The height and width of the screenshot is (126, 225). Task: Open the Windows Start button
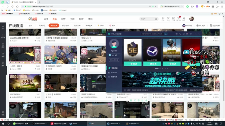[3, 124]
